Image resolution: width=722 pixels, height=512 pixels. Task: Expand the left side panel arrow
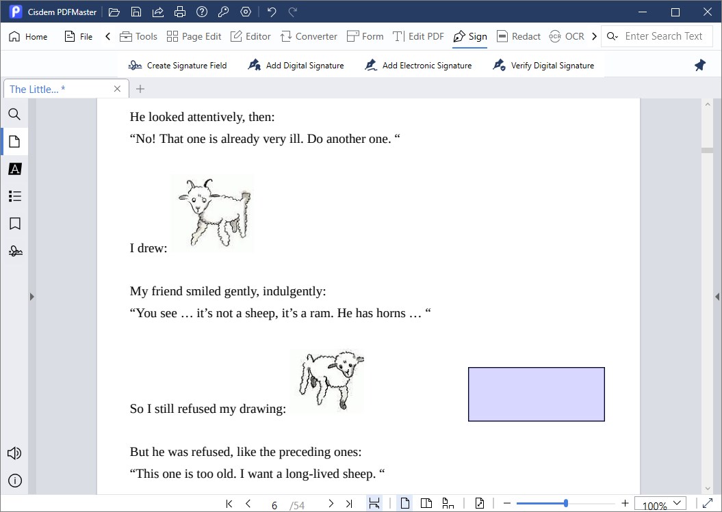[x=31, y=297]
